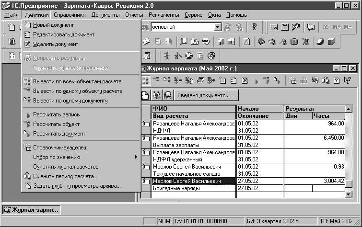This screenshot has width=362, height=227.
Task: Click the journal table scrollbar down arrow
Action: pos(349,194)
